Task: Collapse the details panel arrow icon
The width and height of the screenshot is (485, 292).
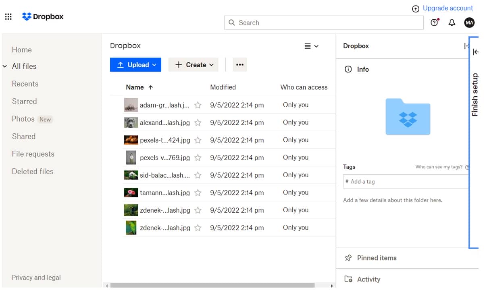Action: 466,46
